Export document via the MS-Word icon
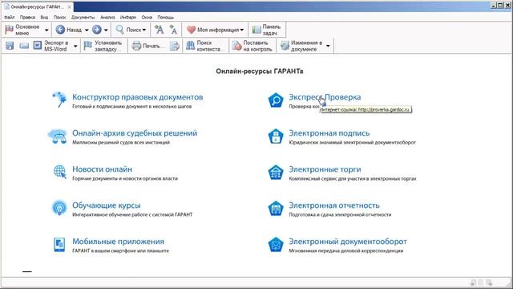Screen dimensions: 513x289 point(38,46)
